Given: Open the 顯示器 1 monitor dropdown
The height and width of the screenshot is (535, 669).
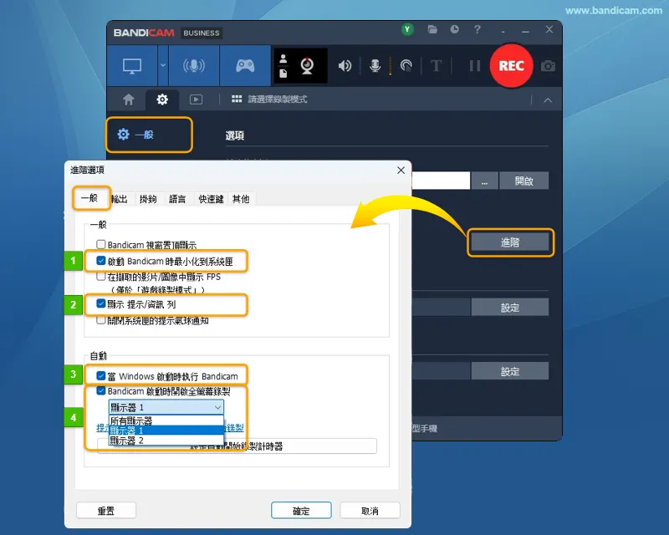Looking at the screenshot, I should (x=166, y=407).
